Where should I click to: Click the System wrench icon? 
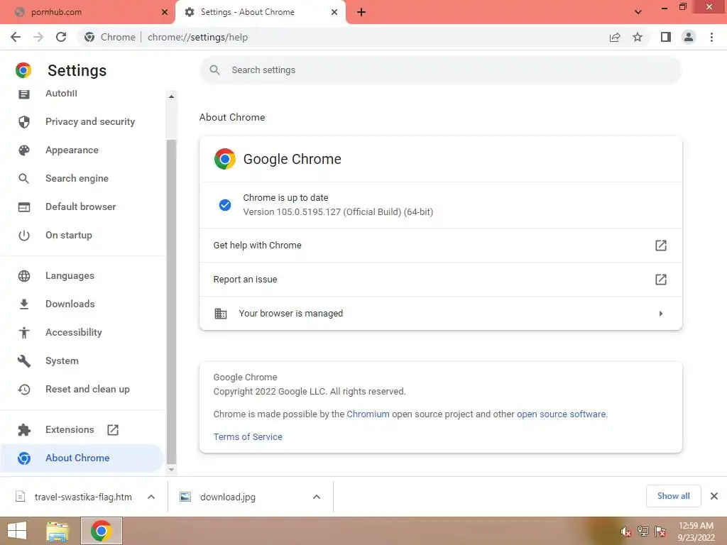coord(24,361)
